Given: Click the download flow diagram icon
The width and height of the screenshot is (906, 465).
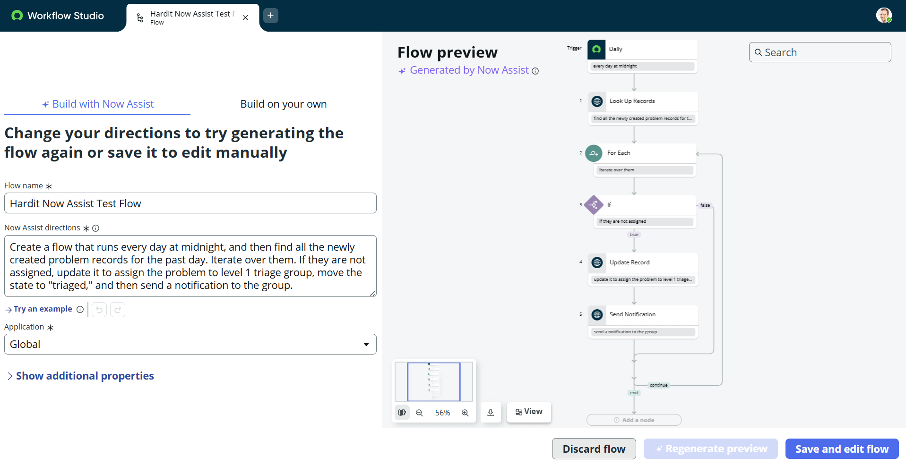Looking at the screenshot, I should (491, 413).
